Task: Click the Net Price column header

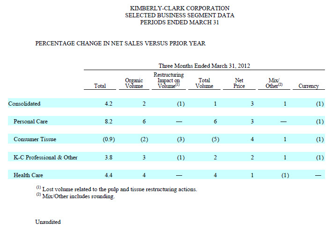Action: coord(239,83)
